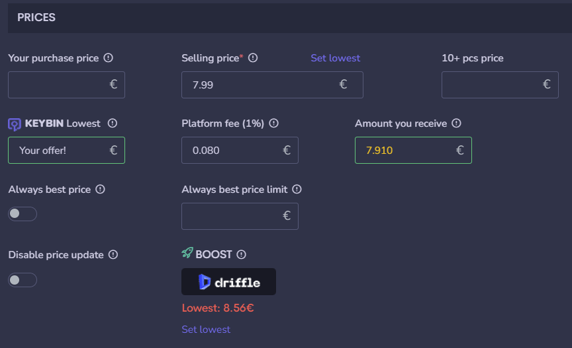The image size is (572, 348).
Task: Focus the Your purchase price field
Action: click(x=66, y=85)
